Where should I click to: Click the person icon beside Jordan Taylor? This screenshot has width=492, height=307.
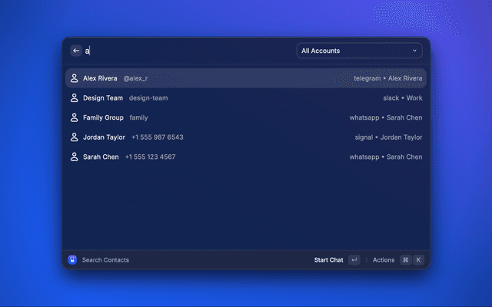click(75, 137)
